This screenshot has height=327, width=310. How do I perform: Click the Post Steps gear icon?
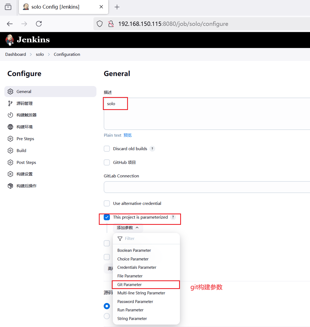click(11, 162)
